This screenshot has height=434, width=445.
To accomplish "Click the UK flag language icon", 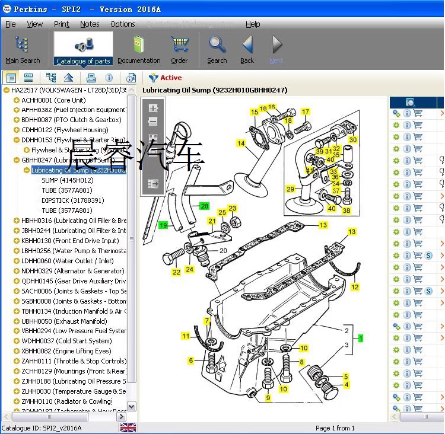I will coord(128,427).
